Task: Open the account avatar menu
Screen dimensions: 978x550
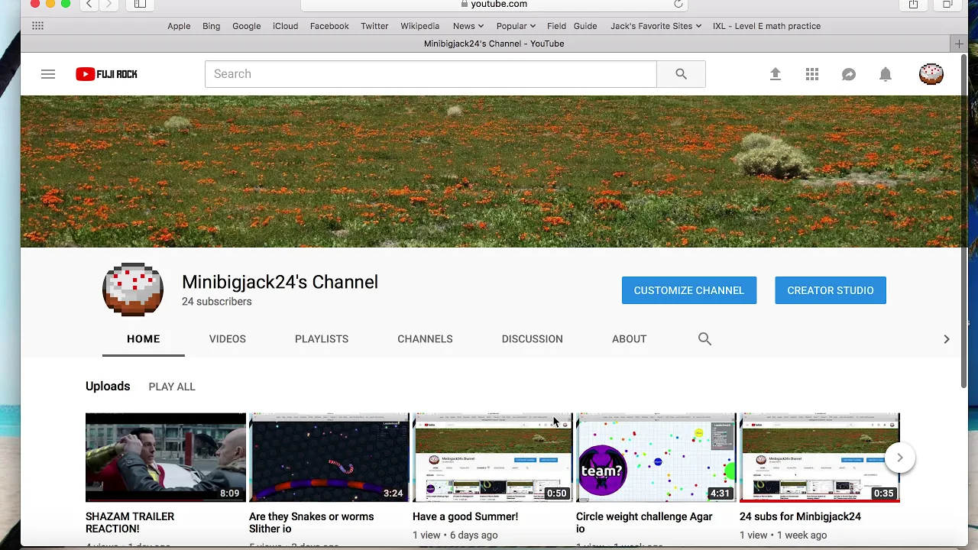Action: [x=931, y=74]
